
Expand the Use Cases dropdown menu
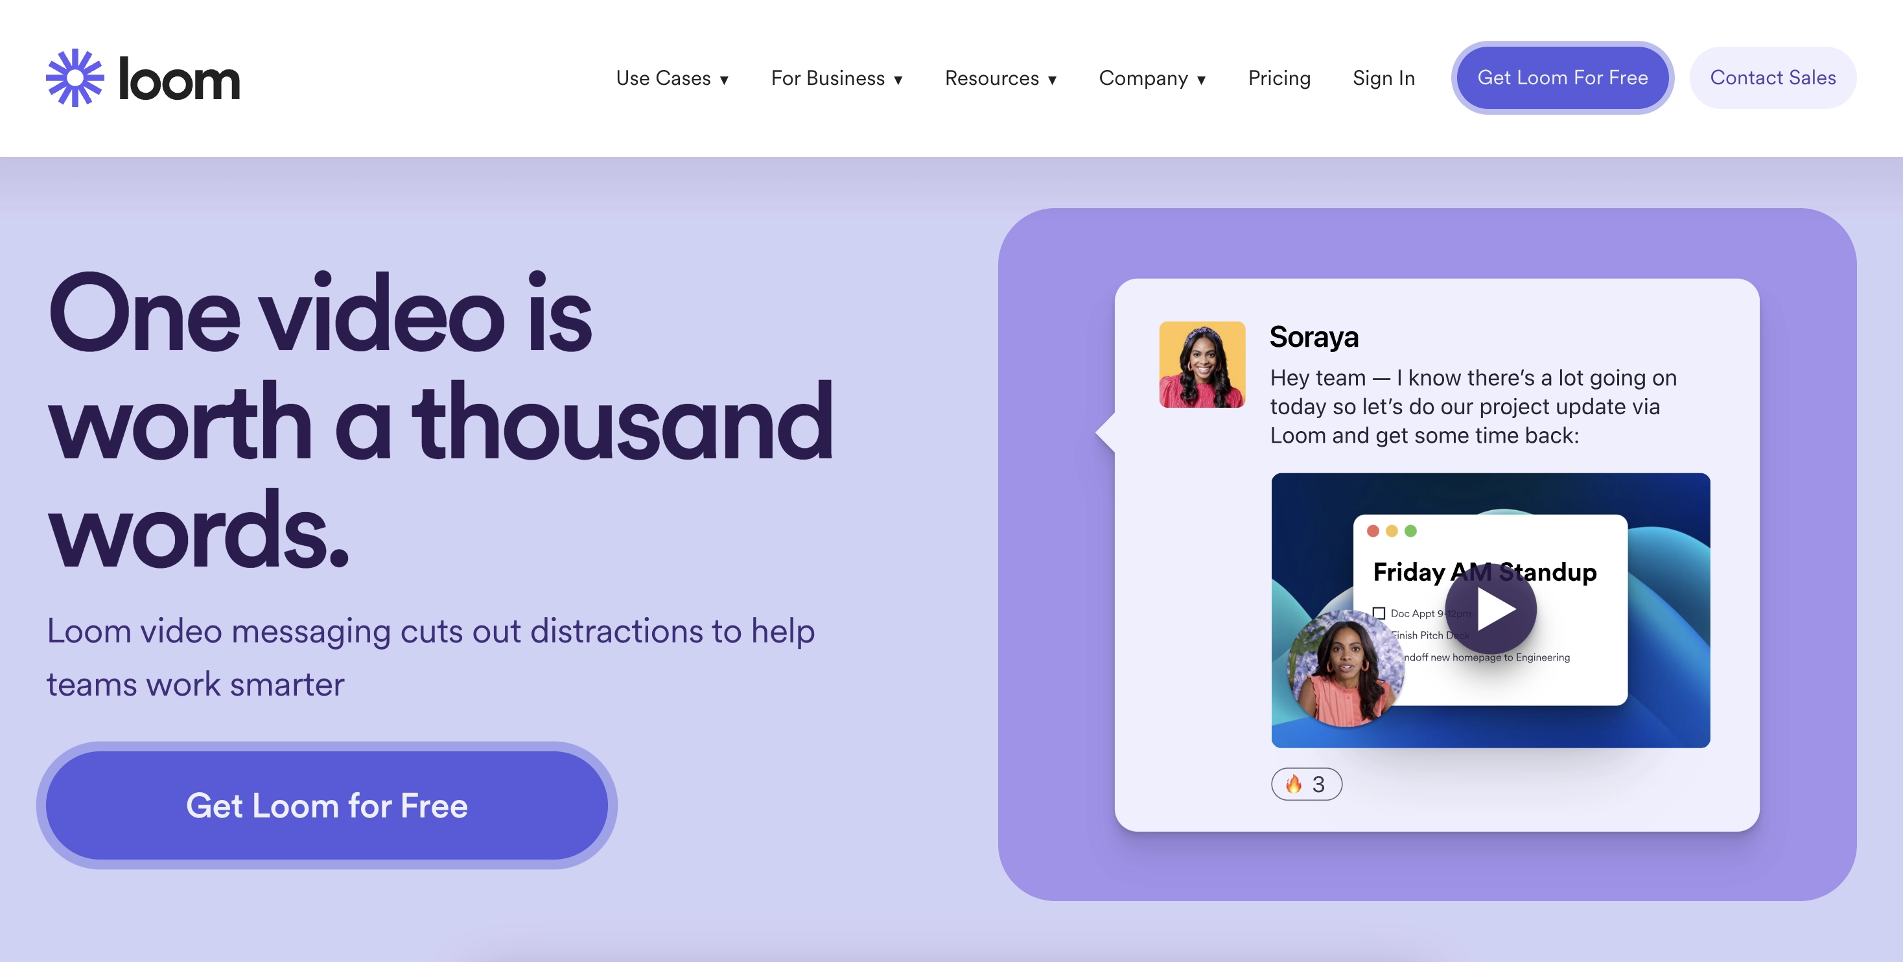click(x=672, y=77)
